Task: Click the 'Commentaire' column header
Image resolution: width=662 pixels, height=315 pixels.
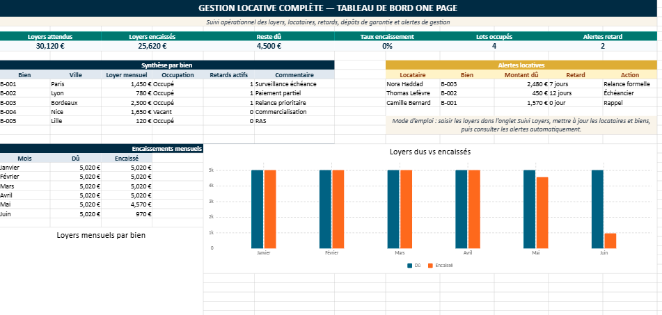Action: tap(294, 75)
